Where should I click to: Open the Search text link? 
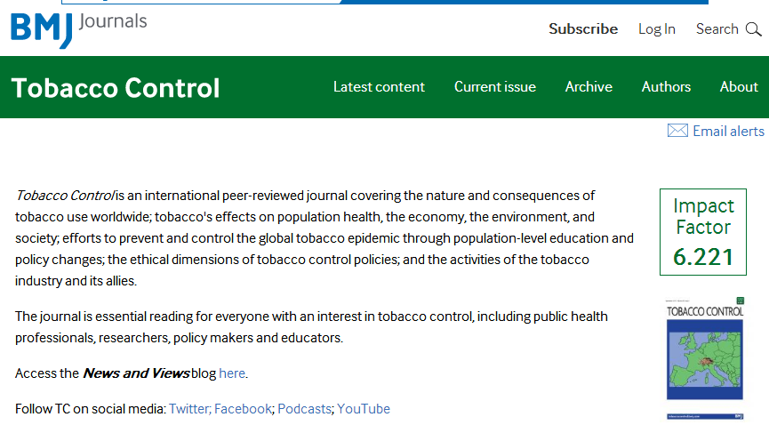[717, 29]
